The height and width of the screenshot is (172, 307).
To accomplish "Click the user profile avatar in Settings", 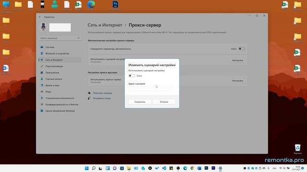I will coord(44,27).
